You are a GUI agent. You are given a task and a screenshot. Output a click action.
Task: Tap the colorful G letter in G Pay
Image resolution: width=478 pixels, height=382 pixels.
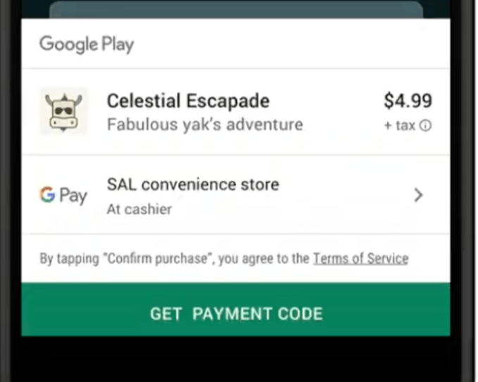tap(48, 194)
